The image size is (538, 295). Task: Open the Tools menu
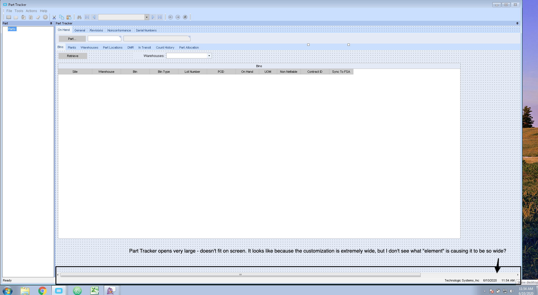19,11
